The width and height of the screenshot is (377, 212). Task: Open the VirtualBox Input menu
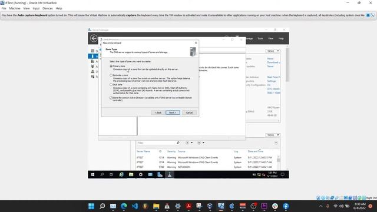pyautogui.click(x=36, y=8)
